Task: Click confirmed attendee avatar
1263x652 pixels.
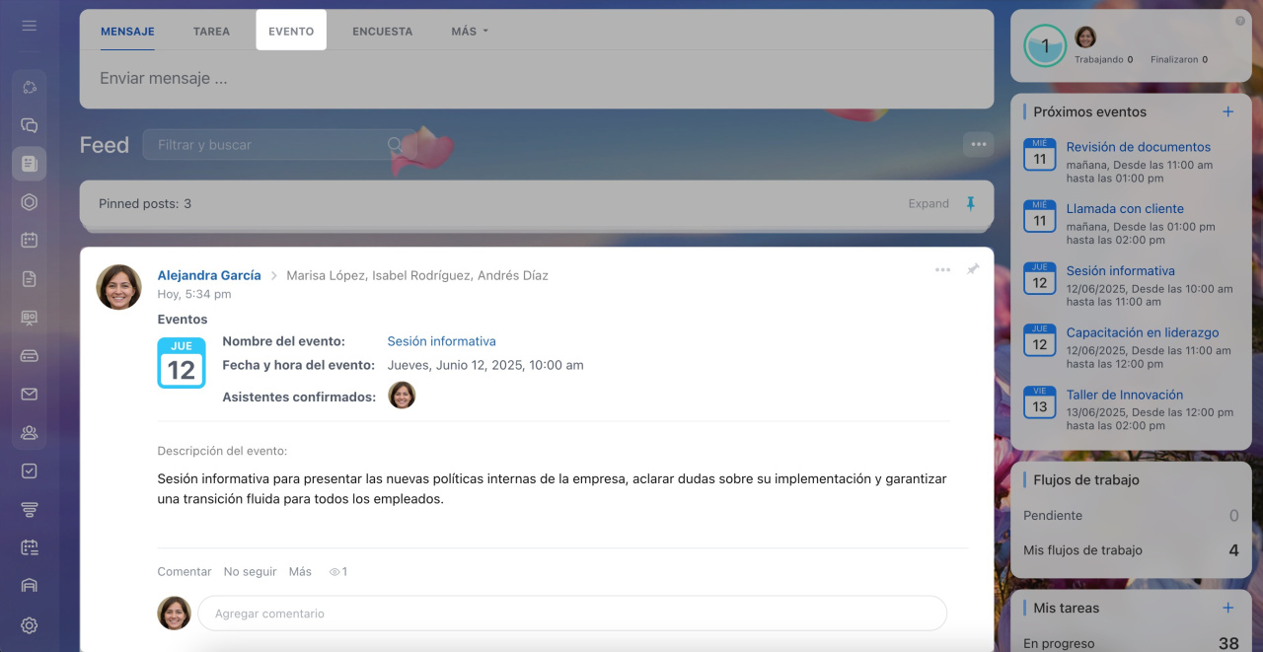Action: pyautogui.click(x=402, y=396)
